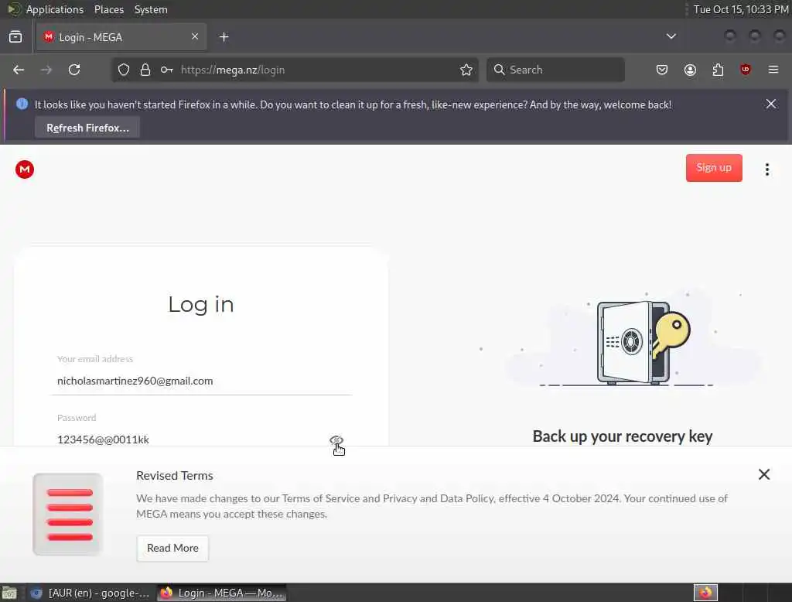Click the show desktop taskbar icon
The height and width of the screenshot is (602, 792).
coord(9,593)
